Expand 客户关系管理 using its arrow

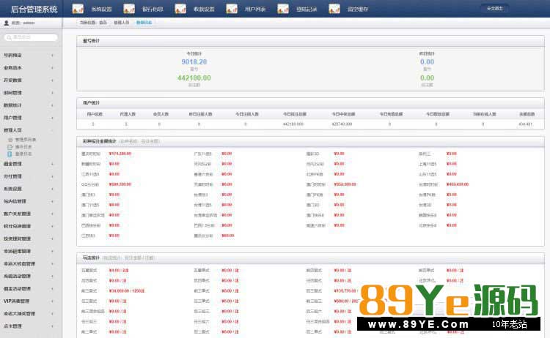[52, 214]
